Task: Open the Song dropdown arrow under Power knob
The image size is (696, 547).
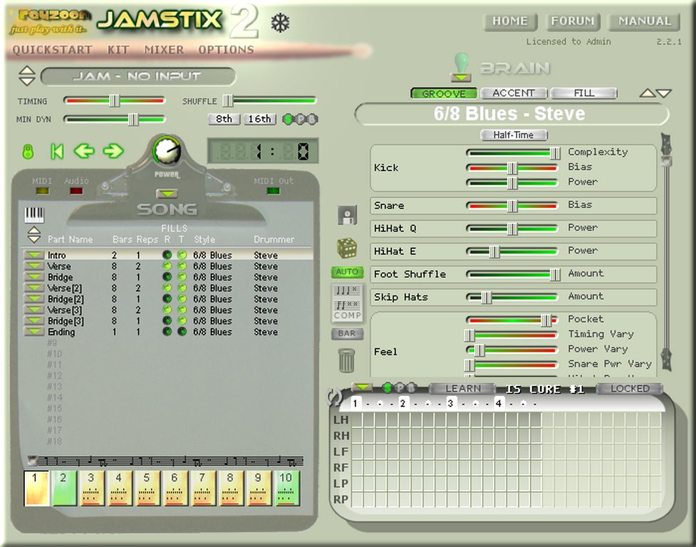Action: 166,193
